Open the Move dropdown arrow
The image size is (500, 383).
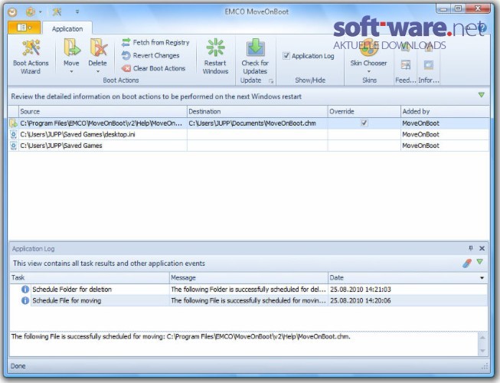coord(71,71)
